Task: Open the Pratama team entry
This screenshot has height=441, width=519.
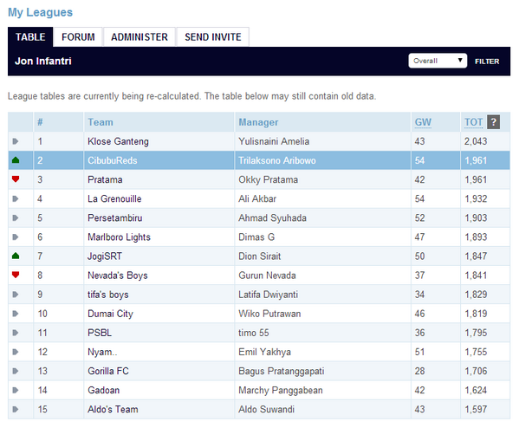Action: (105, 179)
